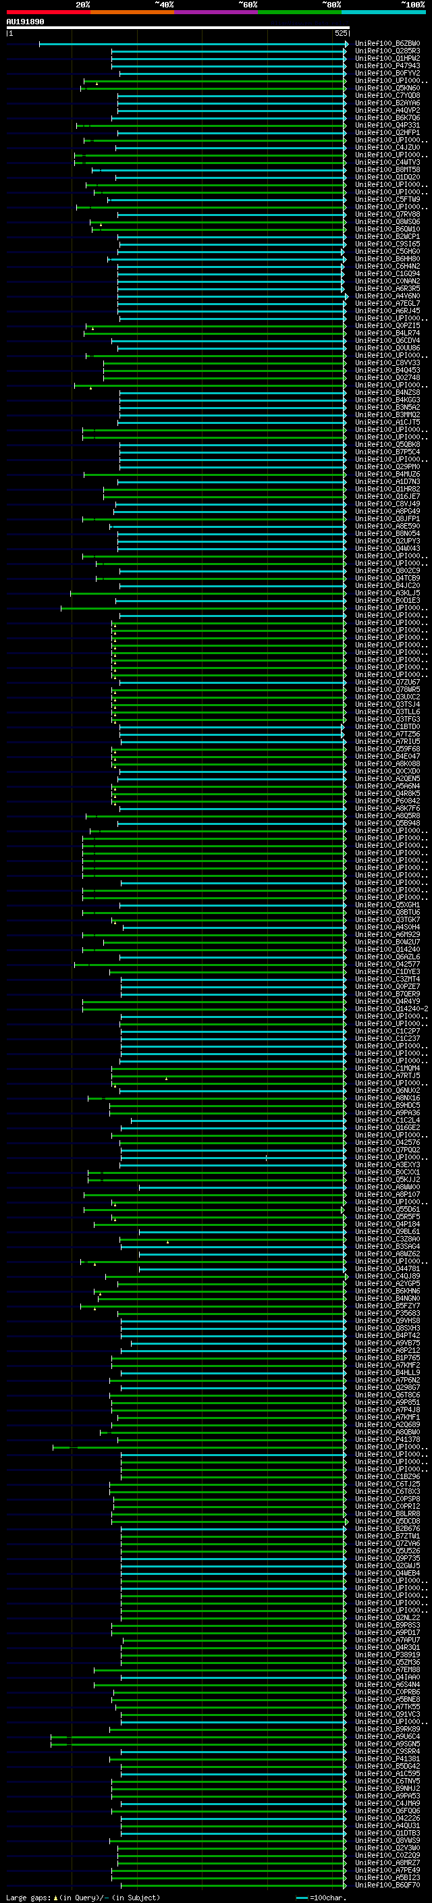Screen dimensions: 432x1903
Task: Select the UniRef100_C0NAN2 label
Action: 387,282
